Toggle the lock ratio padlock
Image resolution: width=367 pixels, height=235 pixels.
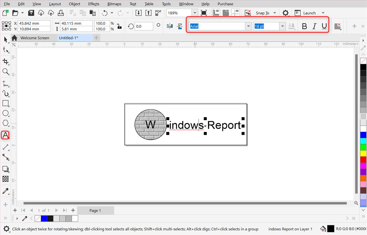(119, 26)
